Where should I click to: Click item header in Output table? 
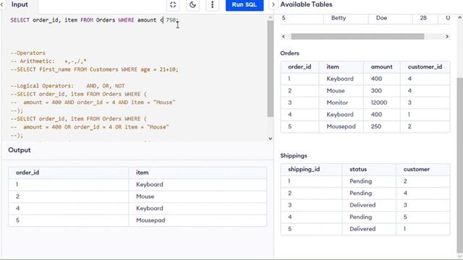pyautogui.click(x=142, y=173)
